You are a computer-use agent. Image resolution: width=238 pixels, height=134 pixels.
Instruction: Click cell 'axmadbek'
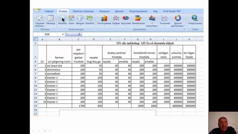pyautogui.click(x=59, y=74)
